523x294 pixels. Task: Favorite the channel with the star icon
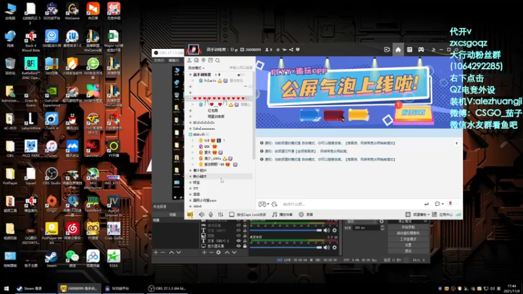click(278, 50)
